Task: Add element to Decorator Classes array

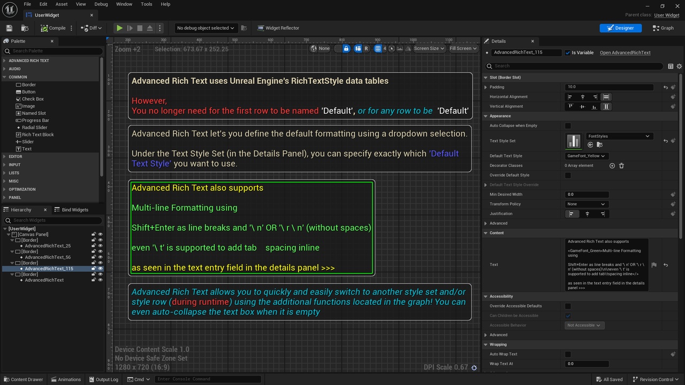Action: coord(612,166)
